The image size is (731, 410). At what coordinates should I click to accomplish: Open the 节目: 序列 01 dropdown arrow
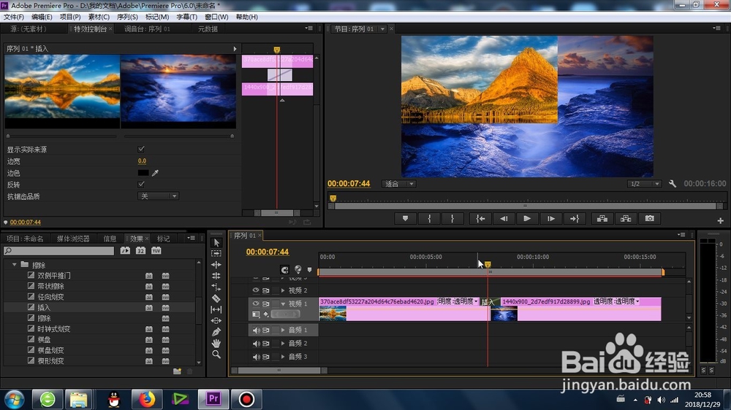pos(383,29)
